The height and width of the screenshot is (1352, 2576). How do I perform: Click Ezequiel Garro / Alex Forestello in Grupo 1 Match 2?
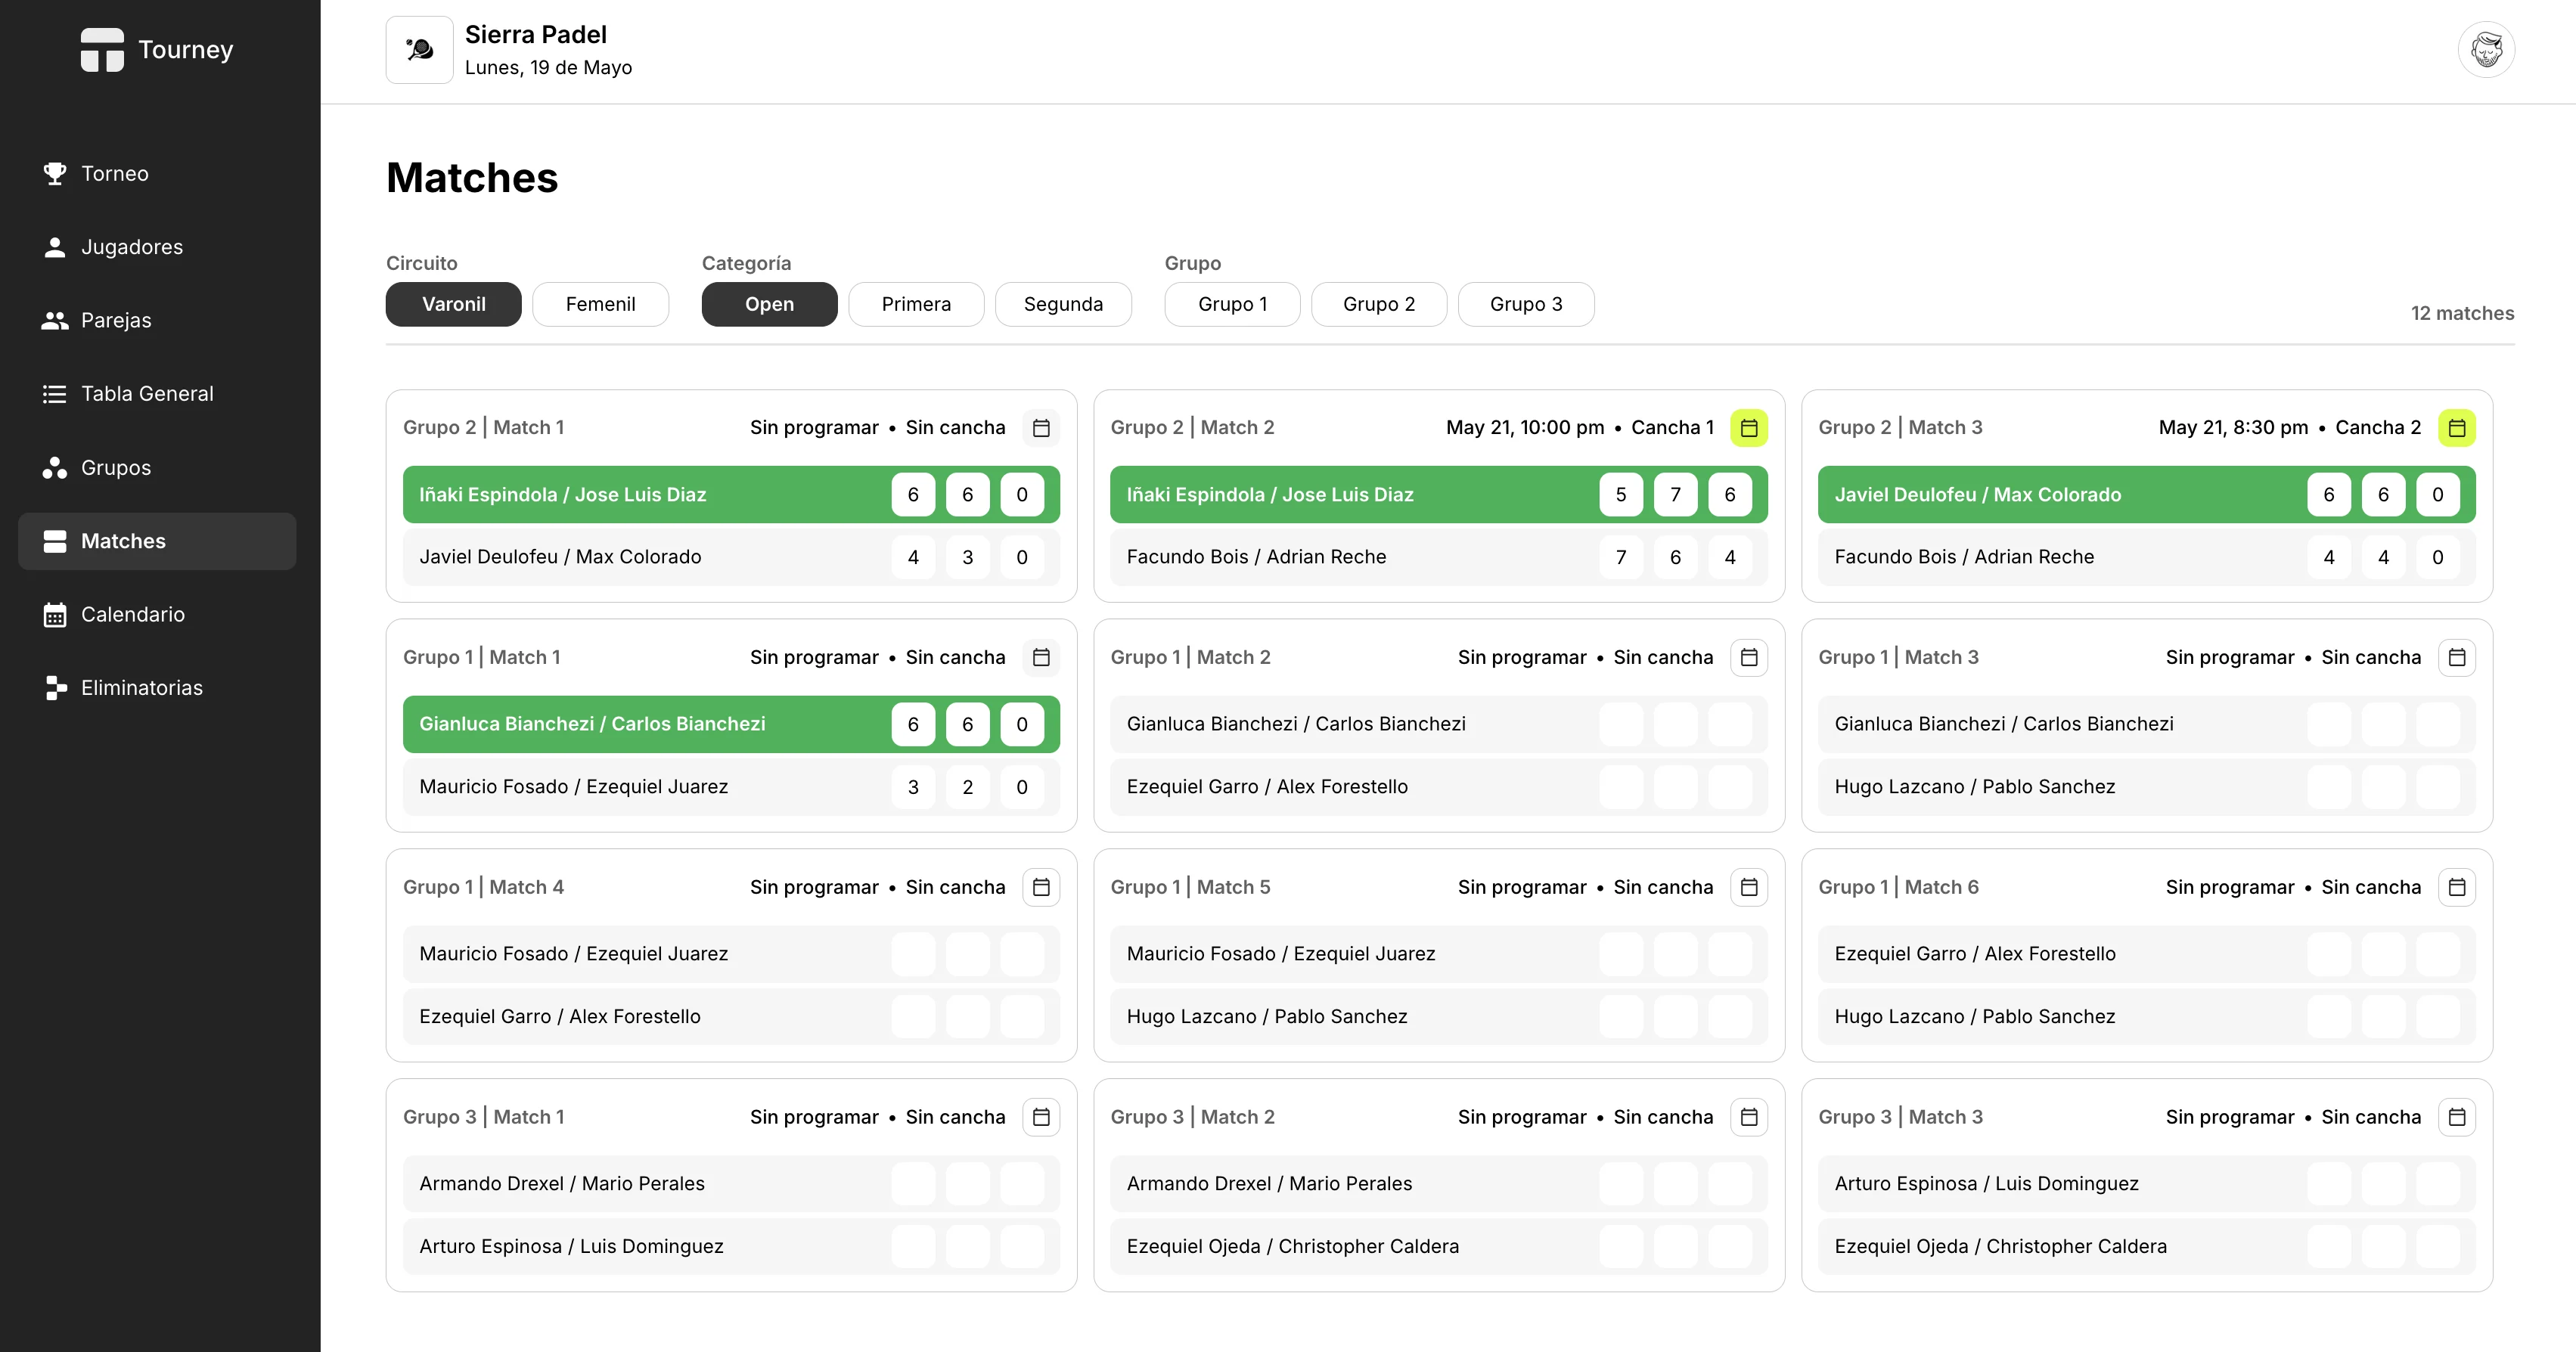click(1438, 787)
